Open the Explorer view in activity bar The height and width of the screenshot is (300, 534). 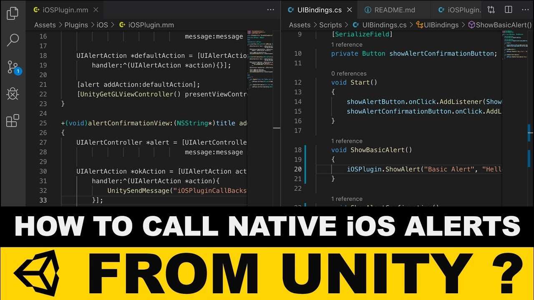pos(13,13)
